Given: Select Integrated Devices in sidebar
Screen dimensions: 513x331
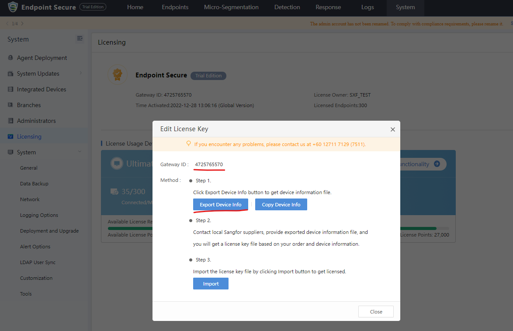Looking at the screenshot, I should pyautogui.click(x=42, y=89).
